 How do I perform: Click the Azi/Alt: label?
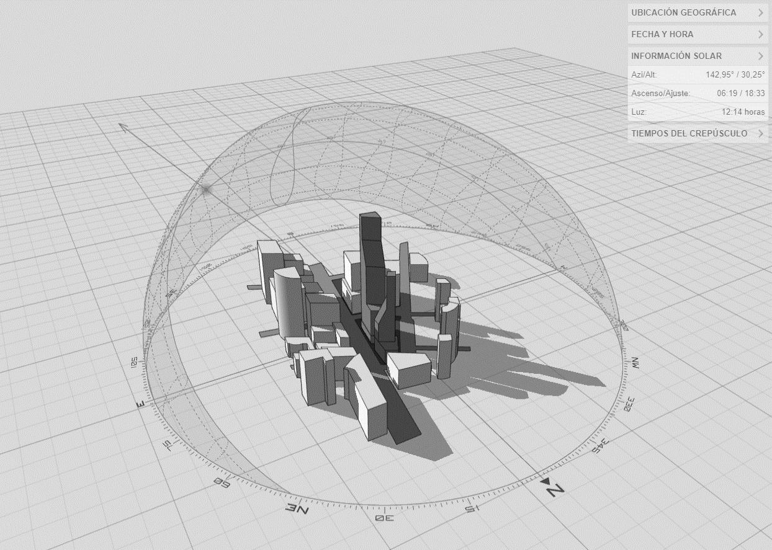pyautogui.click(x=644, y=75)
